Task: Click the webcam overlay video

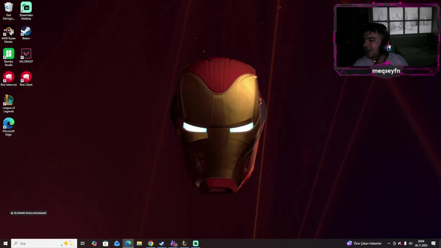Action: [386, 36]
